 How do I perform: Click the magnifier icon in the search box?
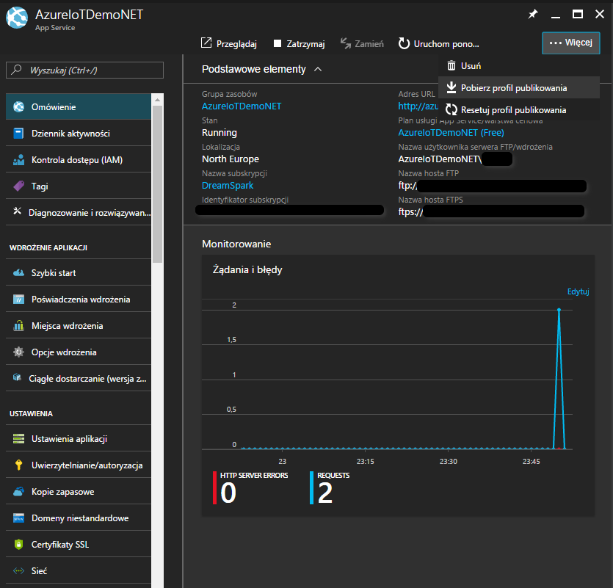pyautogui.click(x=16, y=70)
